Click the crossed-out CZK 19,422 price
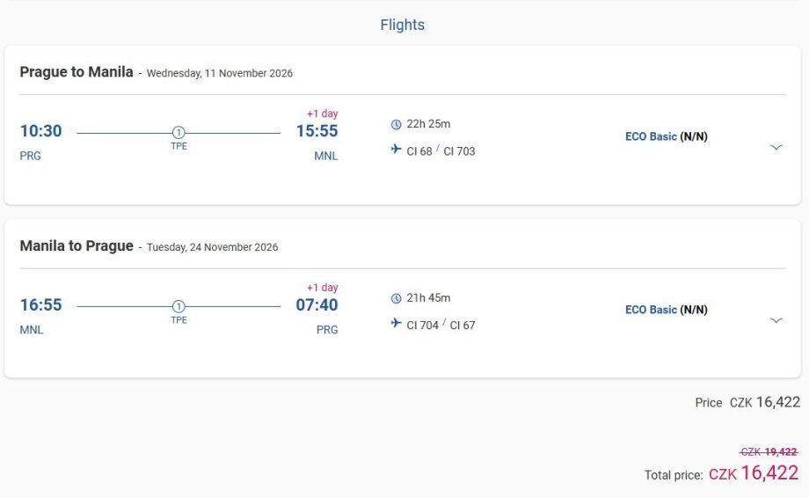809x498 pixels. pyautogui.click(x=769, y=451)
